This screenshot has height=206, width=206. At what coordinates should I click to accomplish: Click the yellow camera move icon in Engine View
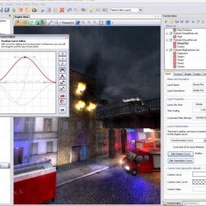pyautogui.click(x=18, y=23)
